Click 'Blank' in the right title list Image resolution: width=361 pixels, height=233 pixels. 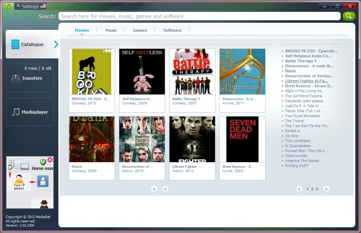point(290,71)
